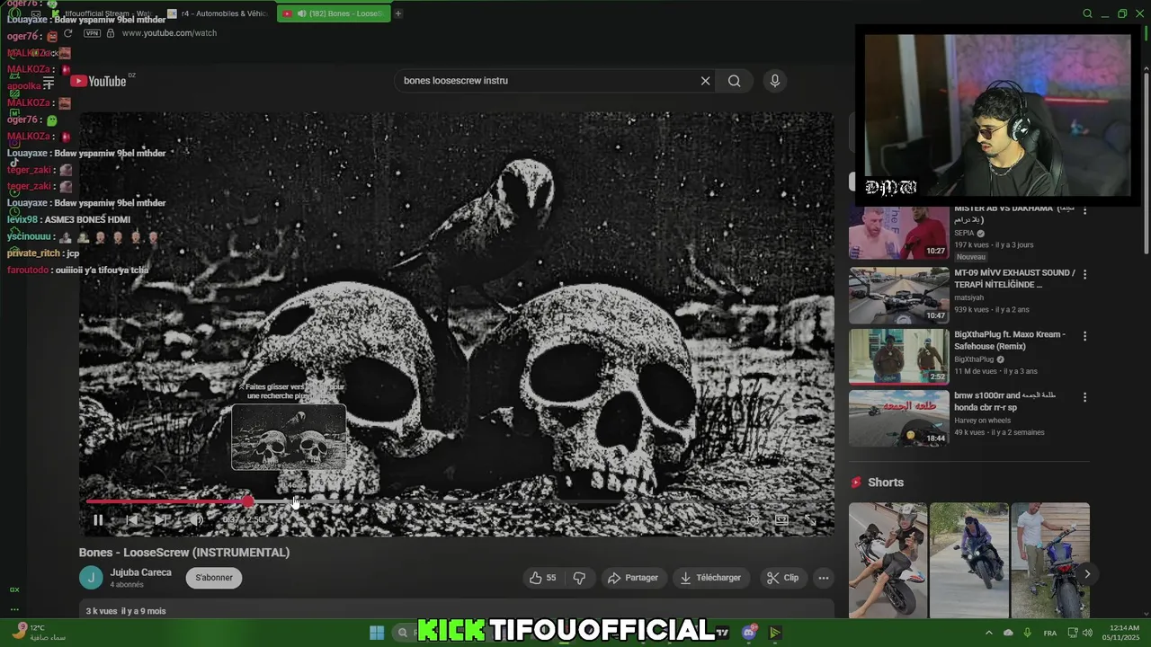This screenshot has height=647, width=1151.
Task: View site info via the padlock icon
Action: (x=111, y=33)
